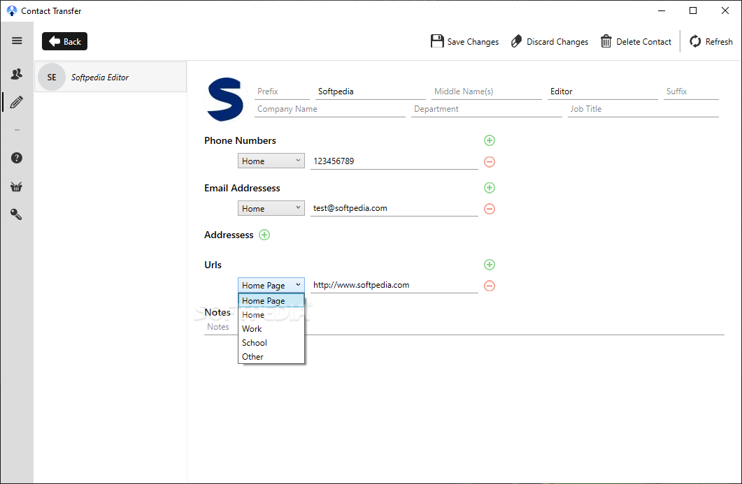
Task: Remove the softpedia.com URL entry
Action: point(490,286)
